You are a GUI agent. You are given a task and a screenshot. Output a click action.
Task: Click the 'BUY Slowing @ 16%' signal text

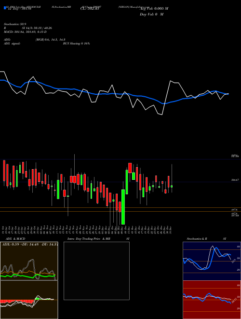76,43
